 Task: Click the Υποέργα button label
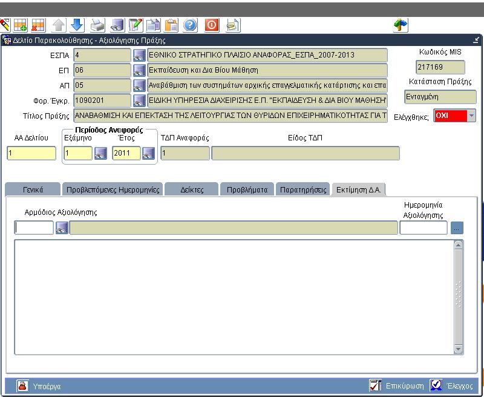47,386
